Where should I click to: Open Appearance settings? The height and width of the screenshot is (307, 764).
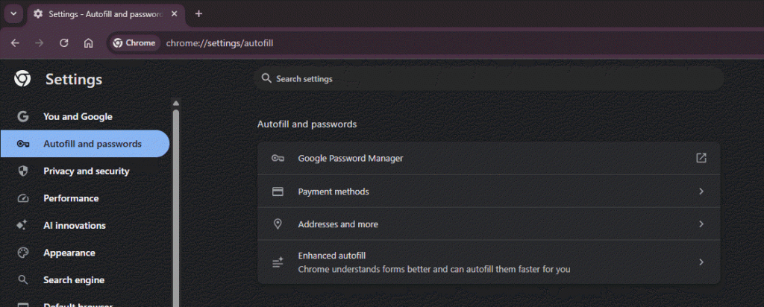point(85,253)
